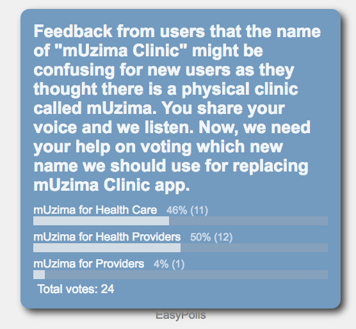Click the mUzima for Providers label

tap(89, 264)
